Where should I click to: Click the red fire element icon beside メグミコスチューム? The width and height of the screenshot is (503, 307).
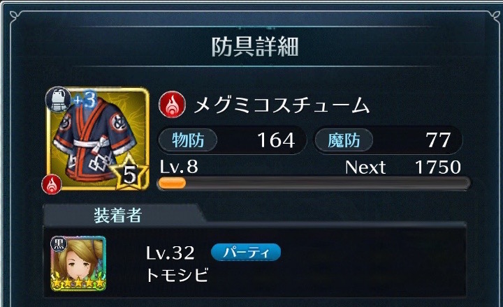coord(173,105)
